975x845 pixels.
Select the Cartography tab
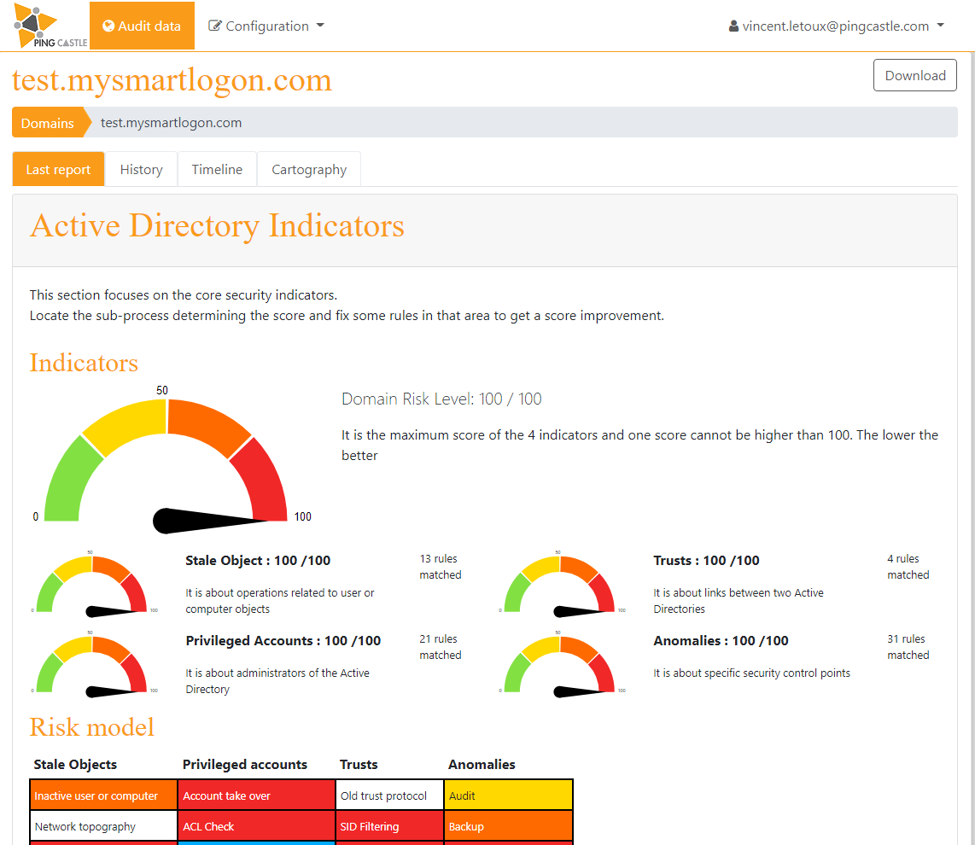309,169
